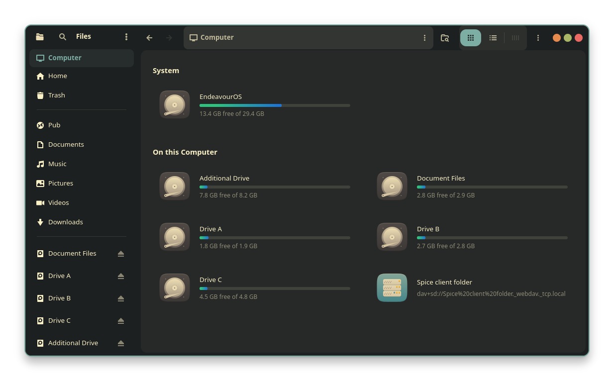Switch to grid view
The width and height of the screenshot is (614, 381).
[471, 38]
